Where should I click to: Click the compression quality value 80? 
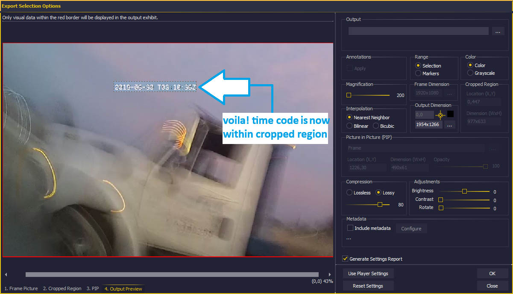[401, 205]
